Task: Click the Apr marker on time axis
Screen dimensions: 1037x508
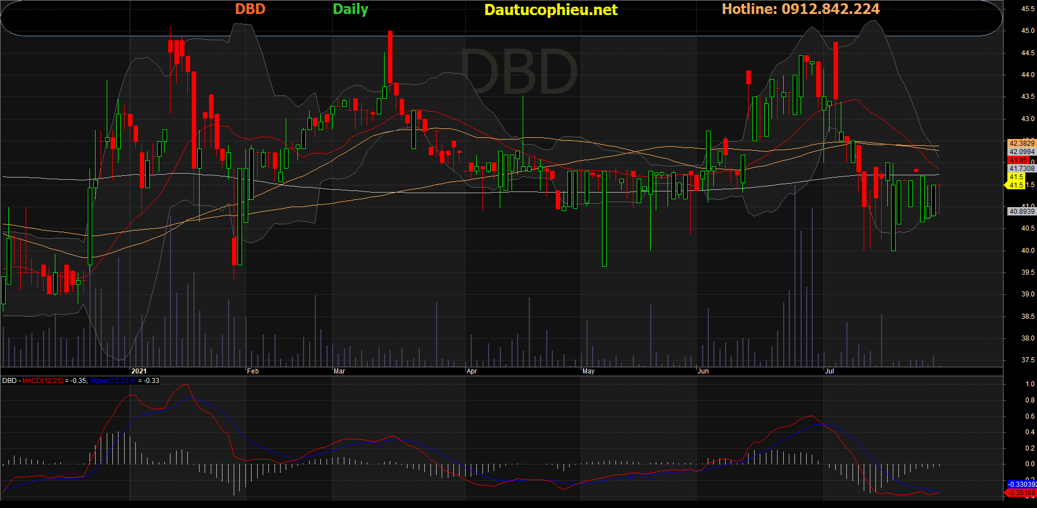Action: (472, 371)
